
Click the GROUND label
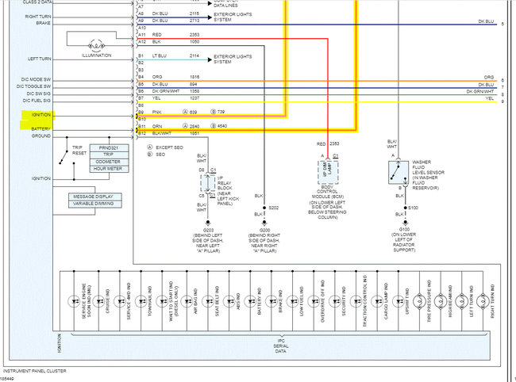click(x=41, y=136)
